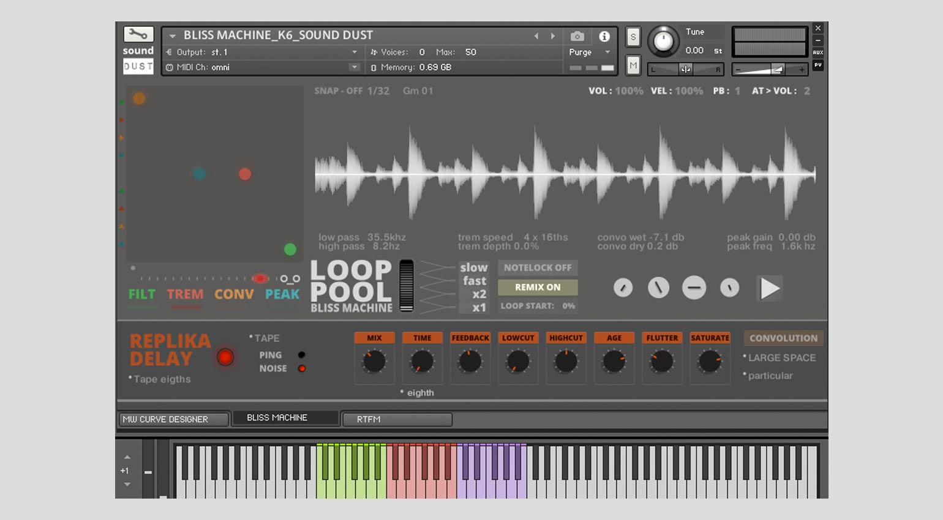
Task: Click the camera snapshot icon
Action: (577, 36)
